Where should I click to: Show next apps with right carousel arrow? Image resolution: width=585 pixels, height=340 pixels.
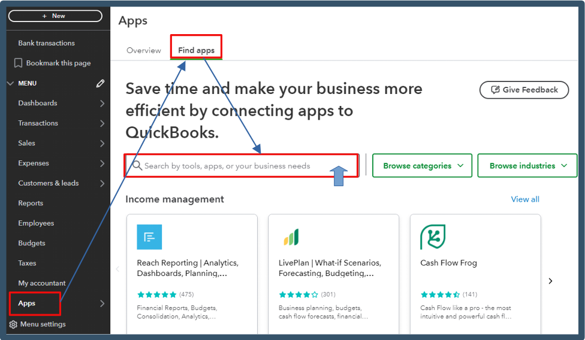point(550,281)
